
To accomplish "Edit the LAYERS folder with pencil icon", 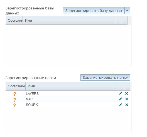I will pos(121,93).
